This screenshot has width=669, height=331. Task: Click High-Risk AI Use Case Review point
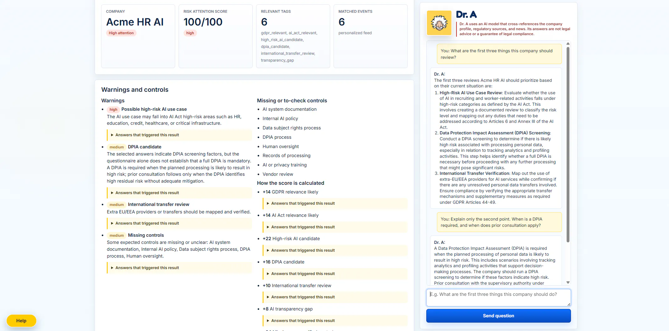(x=498, y=110)
